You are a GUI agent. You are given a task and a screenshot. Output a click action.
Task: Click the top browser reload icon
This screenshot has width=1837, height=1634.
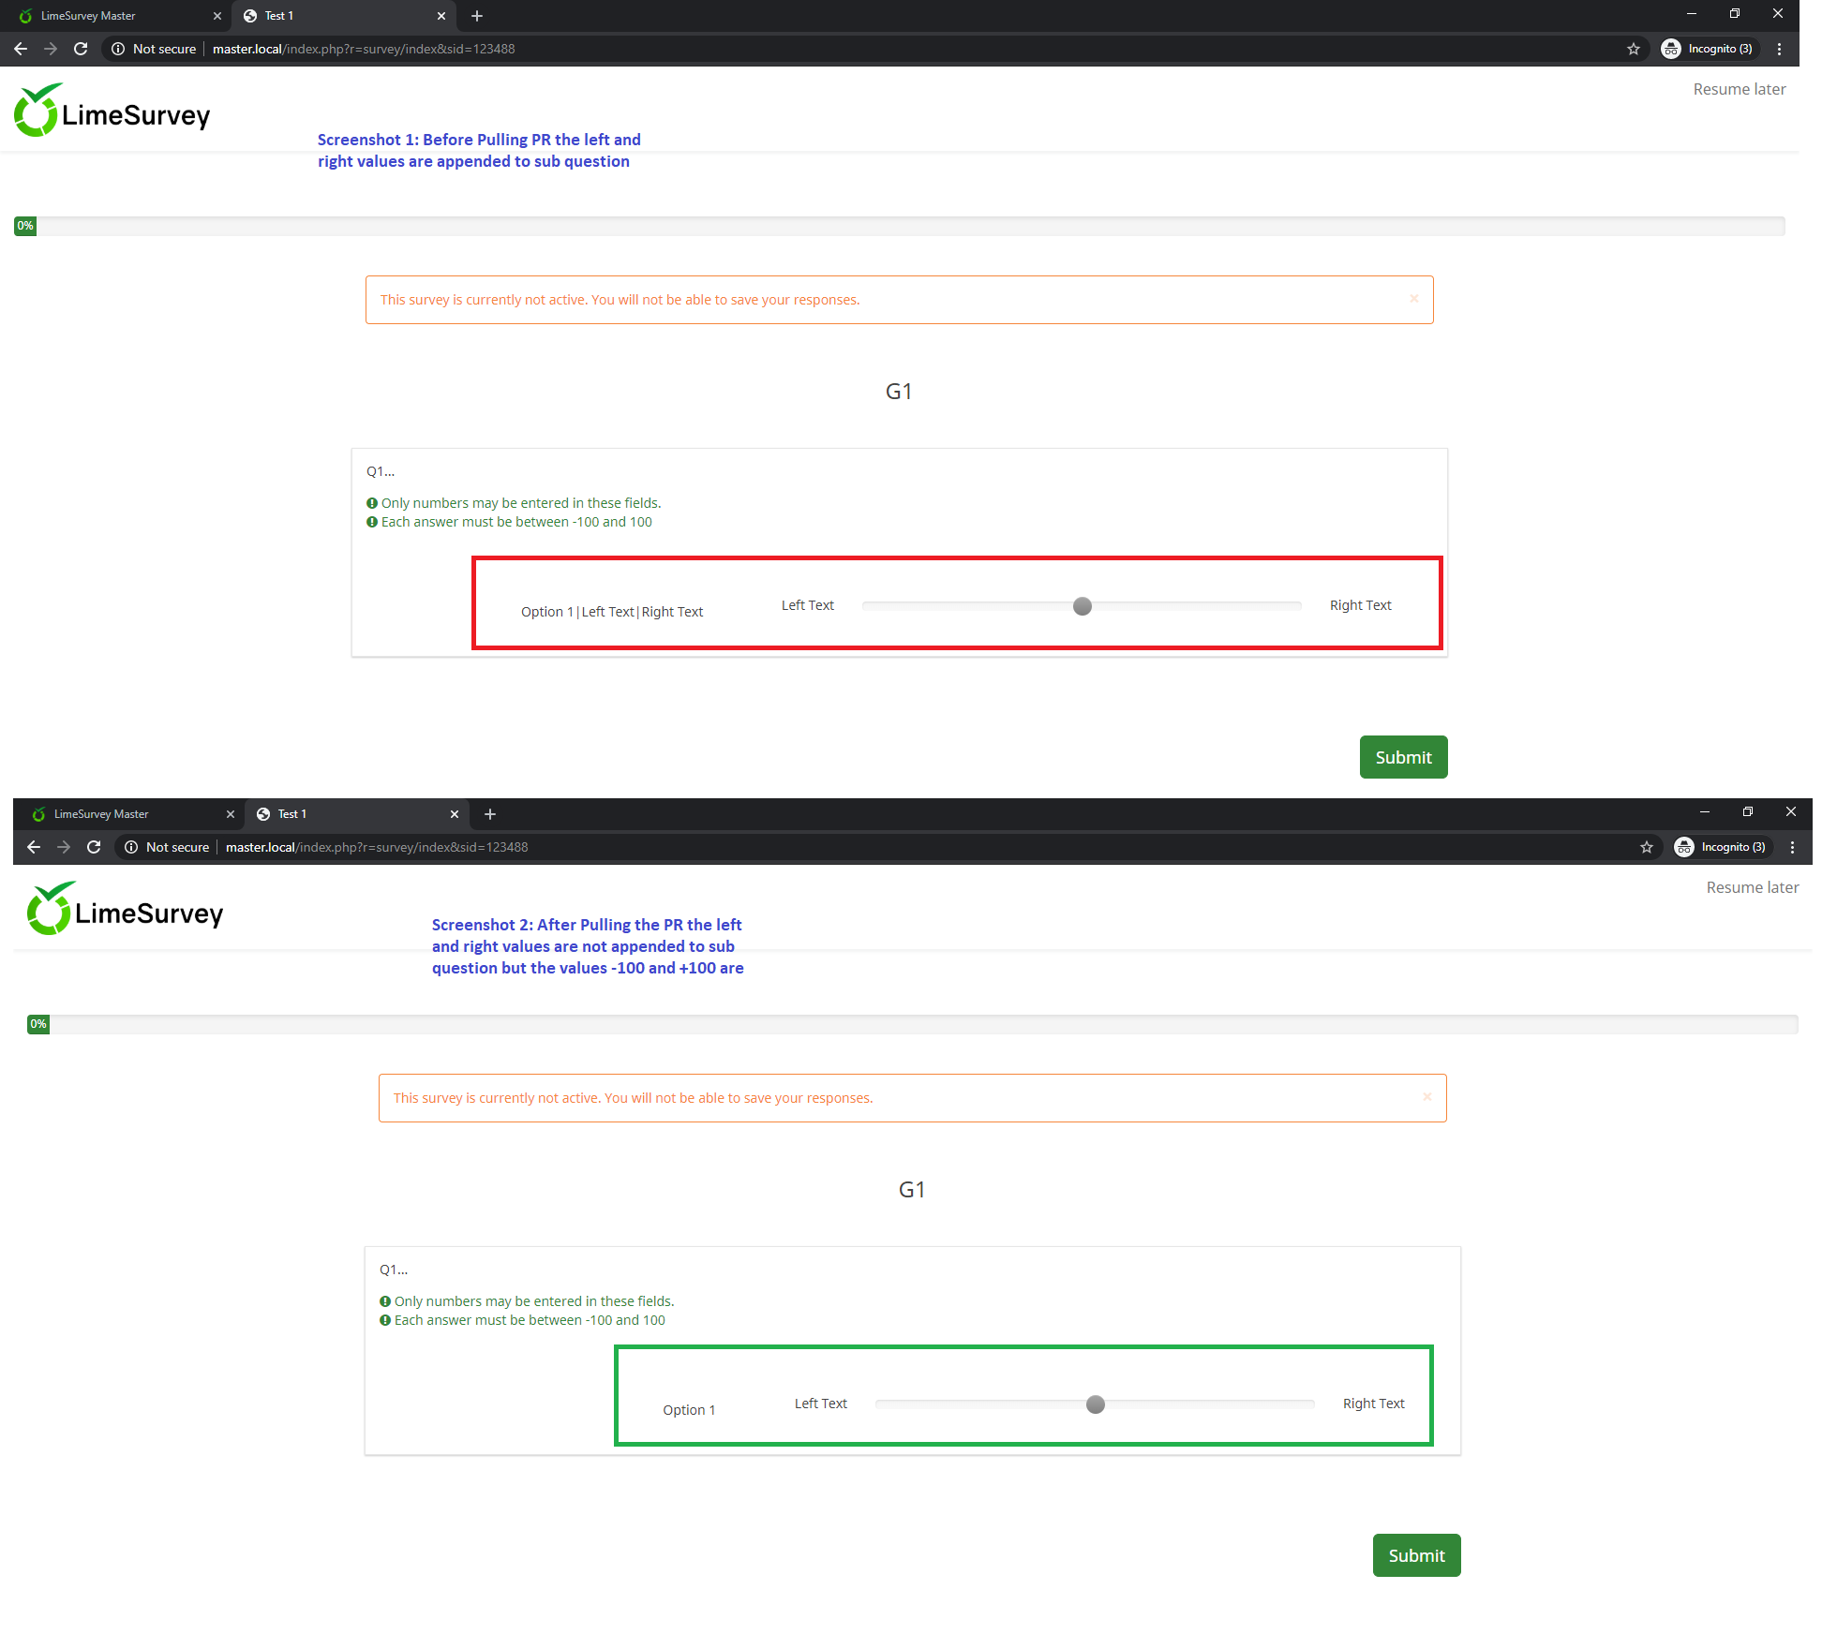(81, 49)
